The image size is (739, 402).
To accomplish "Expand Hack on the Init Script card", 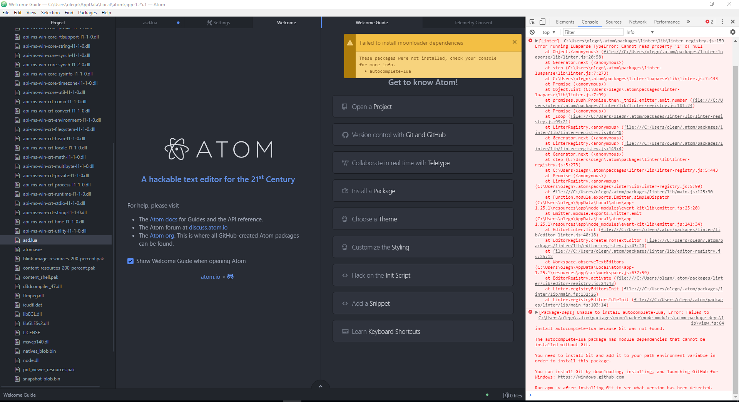I will pos(423,275).
